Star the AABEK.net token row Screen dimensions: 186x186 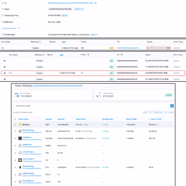15,146
